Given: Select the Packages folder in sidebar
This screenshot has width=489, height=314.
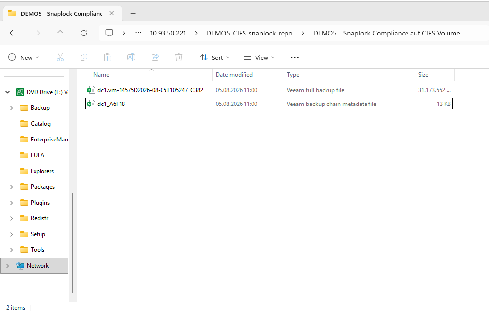Looking at the screenshot, I should click(42, 187).
